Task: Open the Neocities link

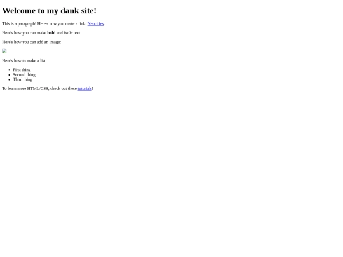Action: 95,24
